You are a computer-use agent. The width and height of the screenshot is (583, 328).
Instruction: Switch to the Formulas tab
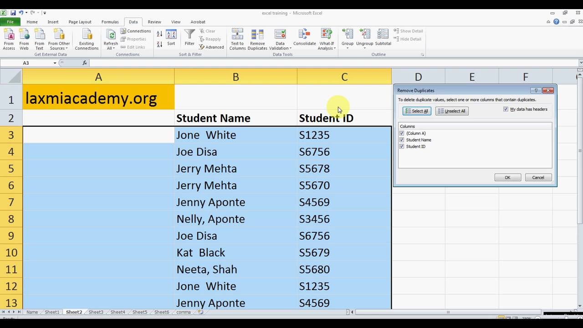click(x=110, y=22)
